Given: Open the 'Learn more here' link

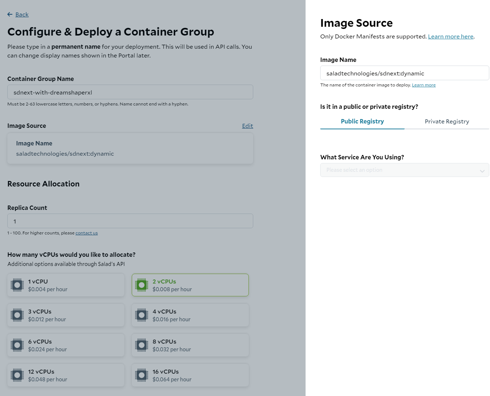Looking at the screenshot, I should [450, 37].
